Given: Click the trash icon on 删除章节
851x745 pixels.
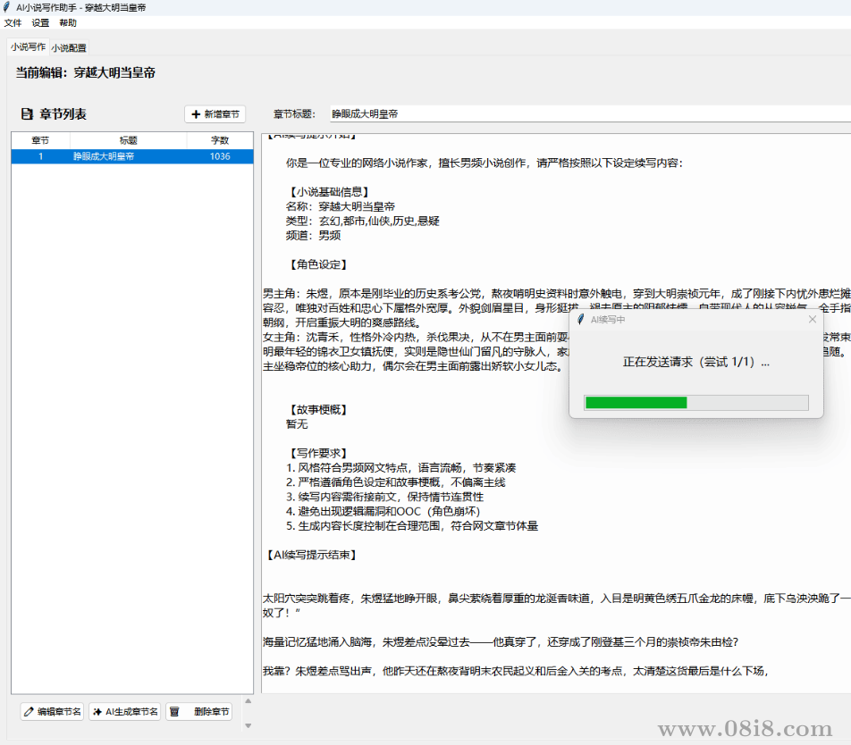Looking at the screenshot, I should tap(175, 712).
